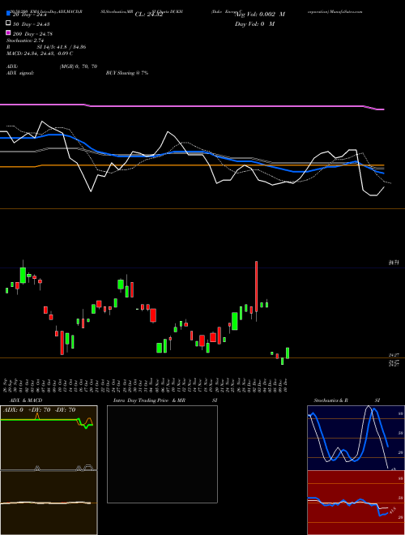Click the 24.71 price axis label
The width and height of the screenshot is (405, 535).
point(394,263)
